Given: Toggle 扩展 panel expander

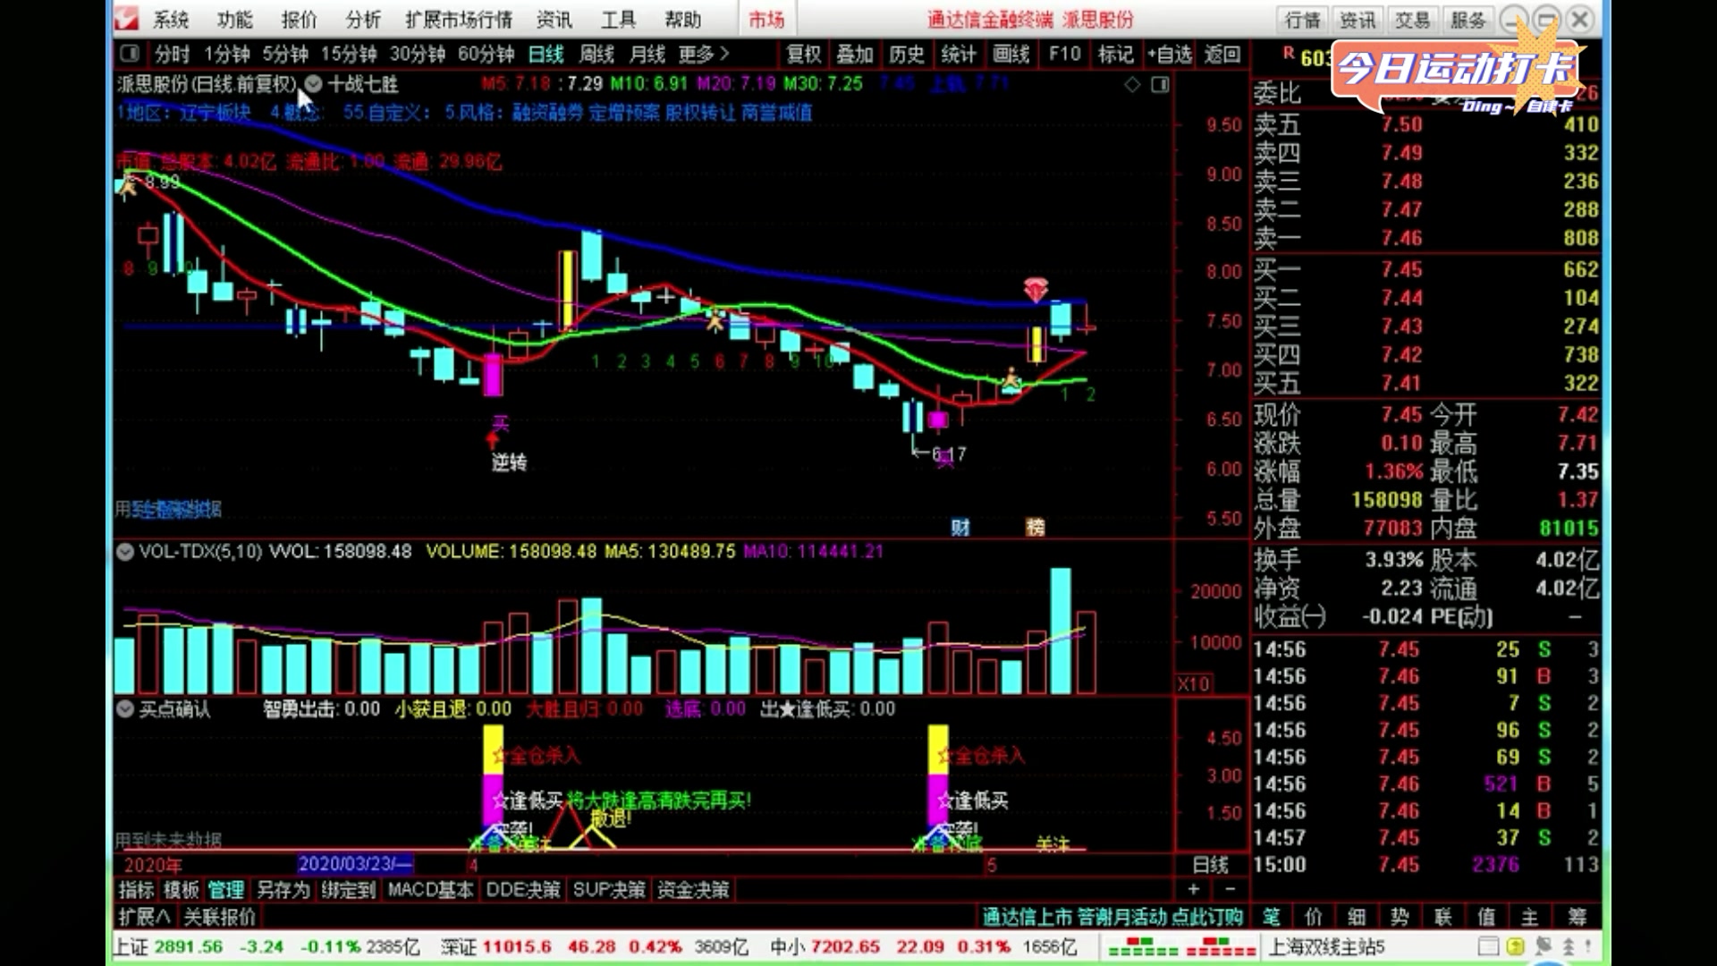Looking at the screenshot, I should pos(144,917).
